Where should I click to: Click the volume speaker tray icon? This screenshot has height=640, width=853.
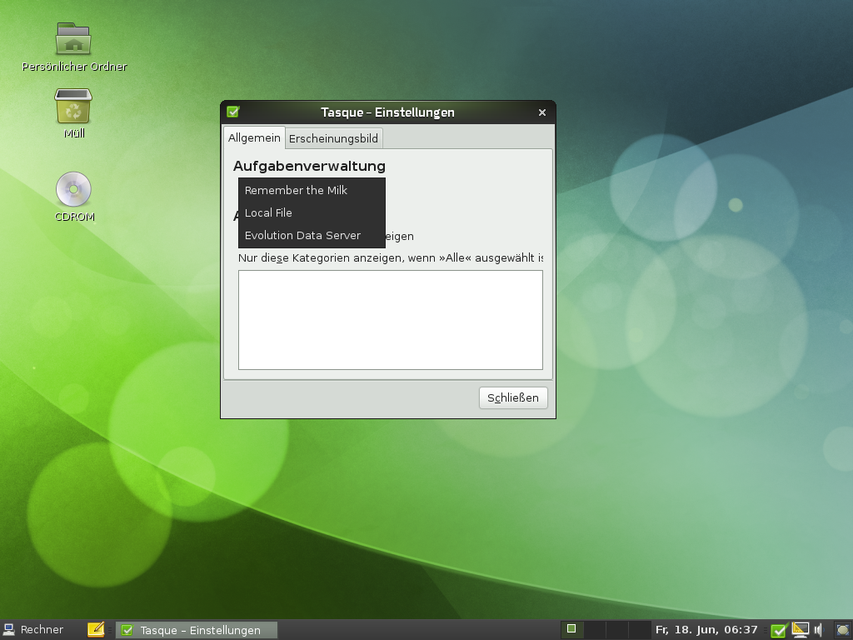pos(819,630)
